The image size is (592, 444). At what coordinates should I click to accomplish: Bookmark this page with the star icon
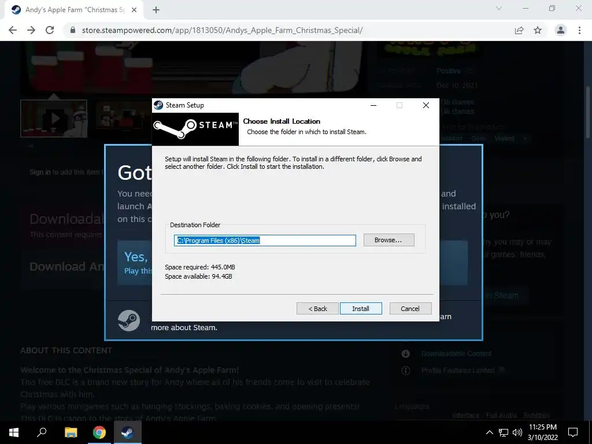tap(538, 30)
